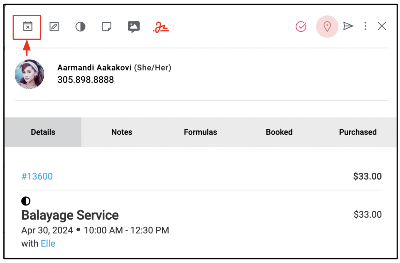Switch to the Formulas tab
Viewport: 400px width, 263px height.
pyautogui.click(x=200, y=132)
